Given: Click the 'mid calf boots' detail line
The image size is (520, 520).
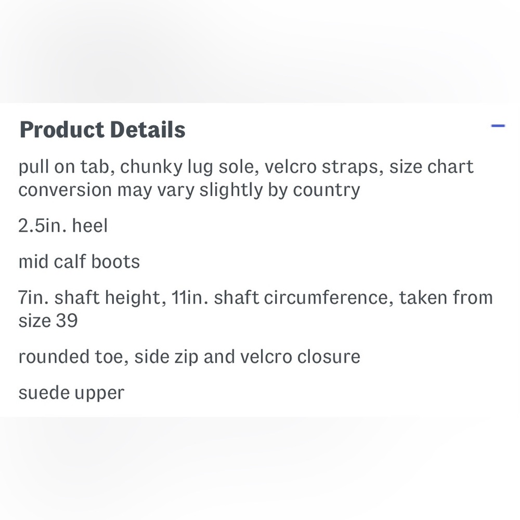Looking at the screenshot, I should click(79, 262).
